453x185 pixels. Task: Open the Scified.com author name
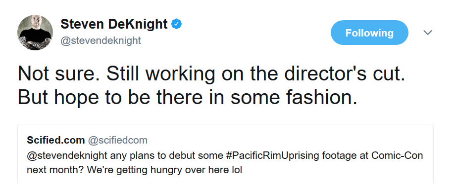(56, 140)
